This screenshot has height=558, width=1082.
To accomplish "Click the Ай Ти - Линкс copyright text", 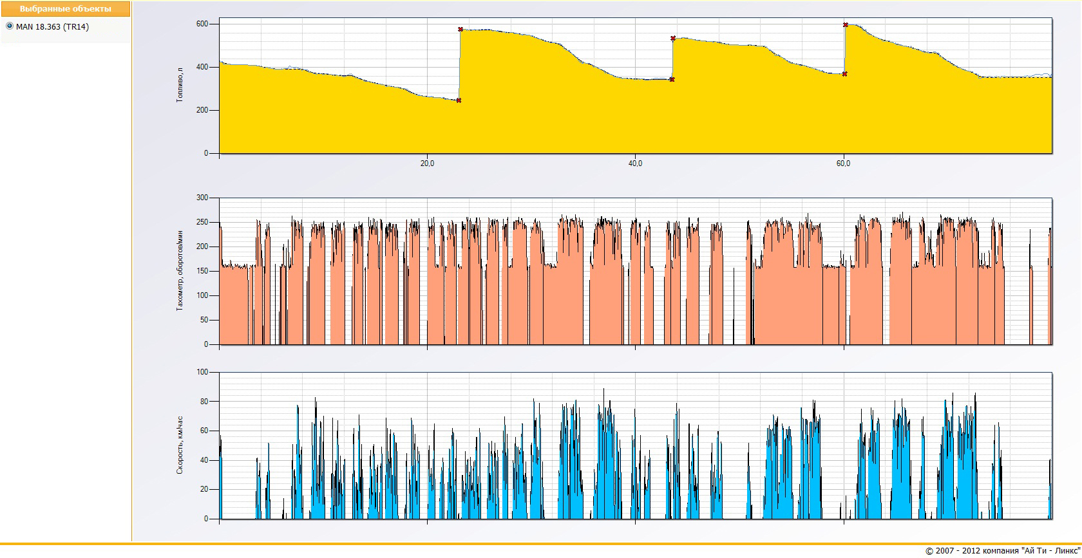I will (x=1003, y=551).
